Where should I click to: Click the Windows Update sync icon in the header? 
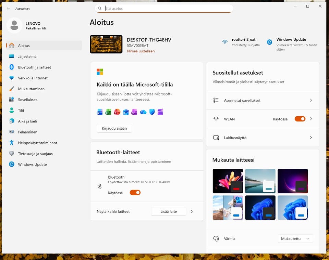tap(269, 42)
